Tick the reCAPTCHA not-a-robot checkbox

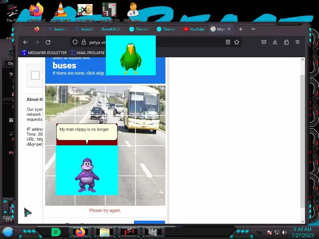point(35,75)
